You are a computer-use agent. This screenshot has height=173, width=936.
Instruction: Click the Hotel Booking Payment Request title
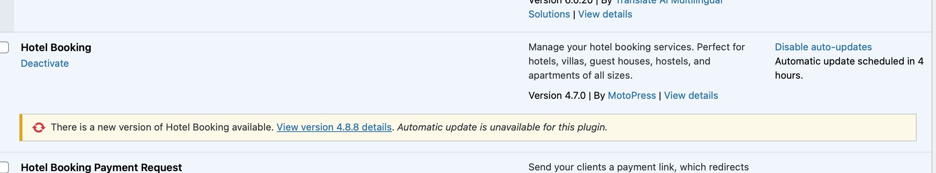pos(101,167)
